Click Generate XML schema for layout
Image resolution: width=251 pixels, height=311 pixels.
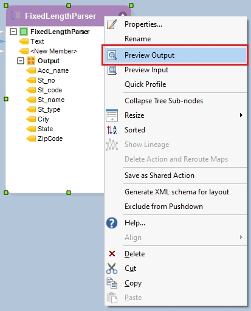click(177, 192)
